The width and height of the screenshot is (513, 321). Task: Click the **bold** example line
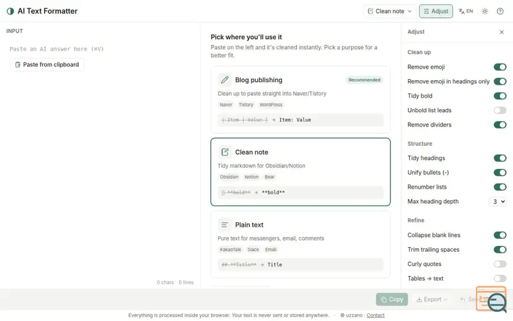pyautogui.click(x=300, y=192)
